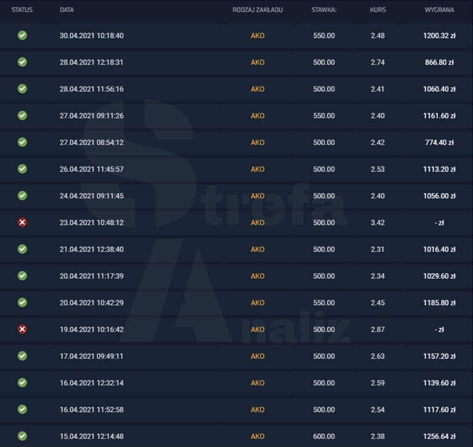Click the odds value 2.48
The height and width of the screenshot is (447, 473).
[x=378, y=36]
